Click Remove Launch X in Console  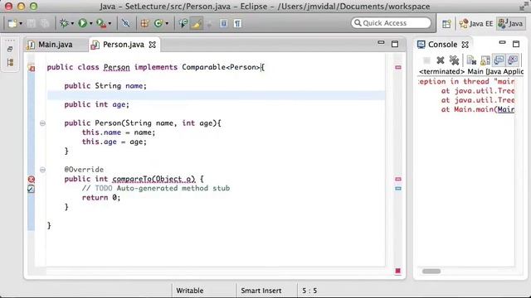click(x=441, y=60)
